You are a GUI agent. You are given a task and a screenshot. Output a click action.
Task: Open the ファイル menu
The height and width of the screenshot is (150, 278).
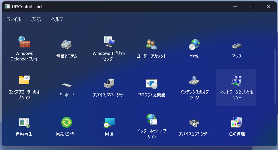point(14,19)
